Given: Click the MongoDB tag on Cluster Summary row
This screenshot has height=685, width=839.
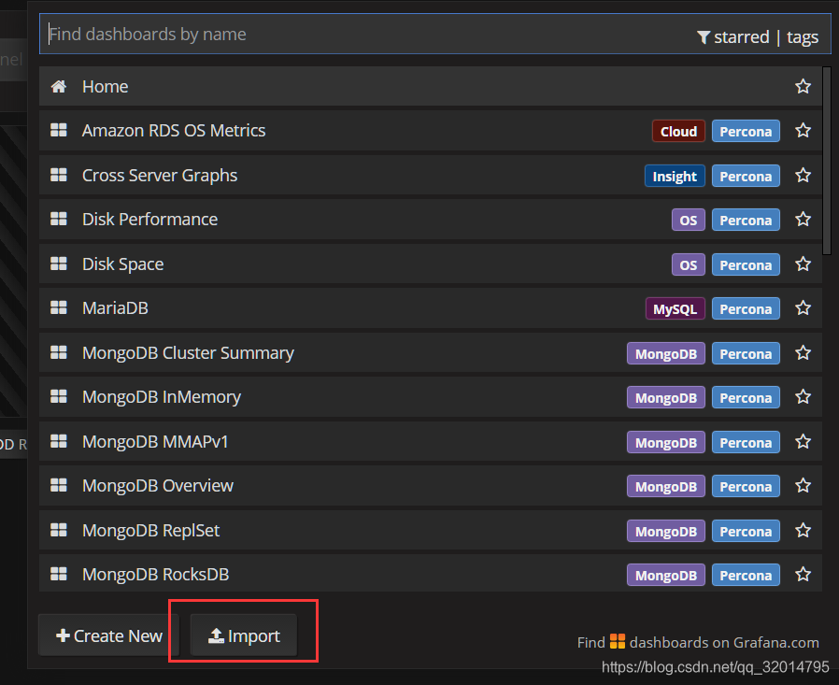Looking at the screenshot, I should pos(666,354).
